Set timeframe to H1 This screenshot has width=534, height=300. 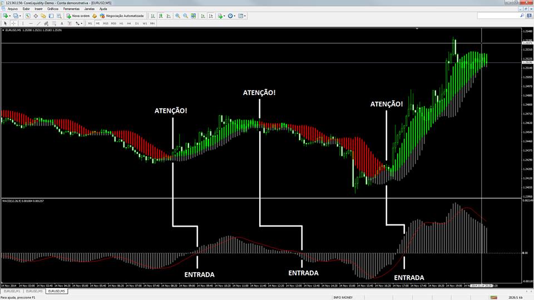tap(121, 23)
